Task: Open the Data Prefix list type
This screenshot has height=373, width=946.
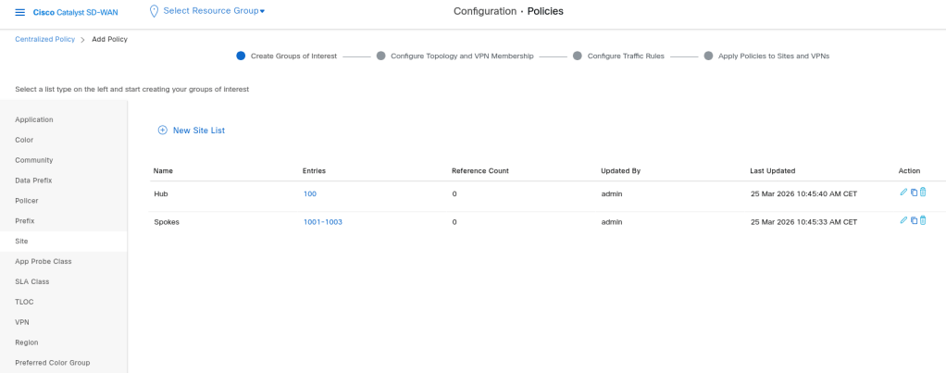Action: 33,180
